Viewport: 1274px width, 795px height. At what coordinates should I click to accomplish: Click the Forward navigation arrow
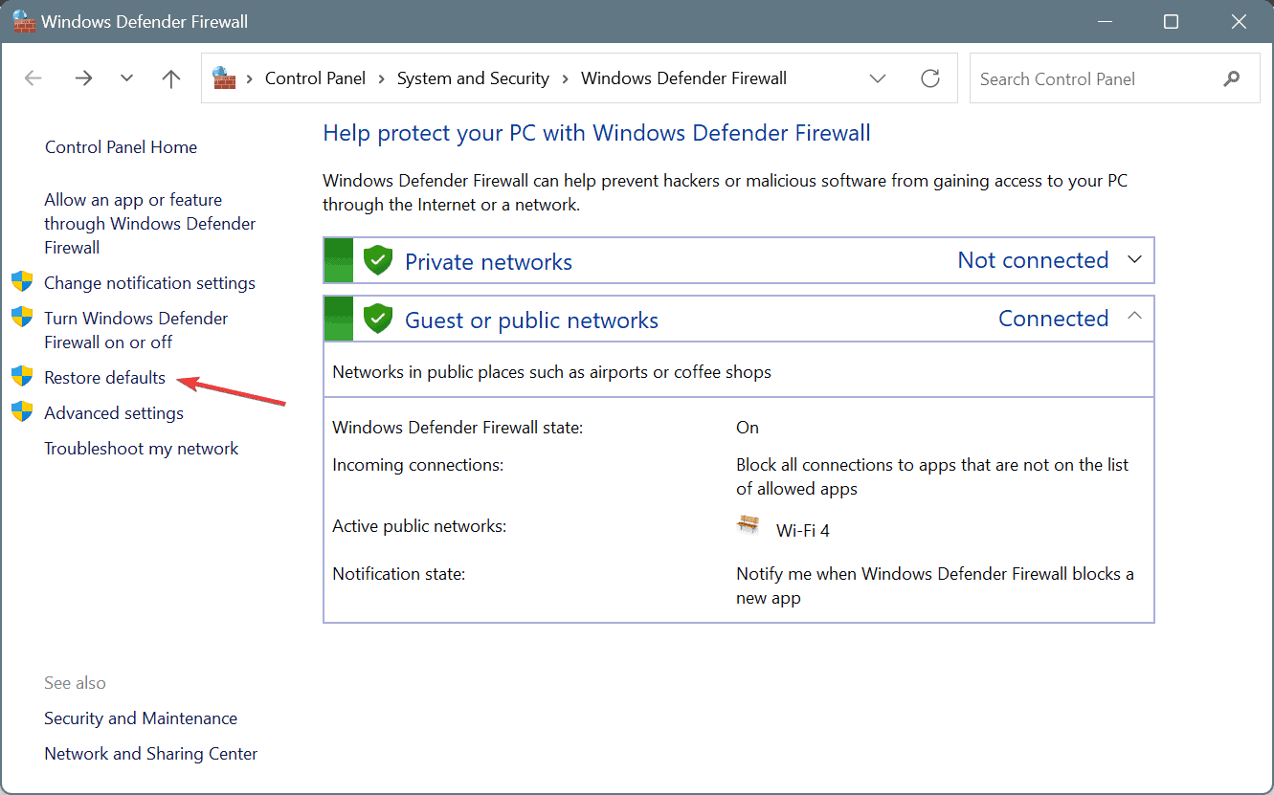[x=83, y=78]
